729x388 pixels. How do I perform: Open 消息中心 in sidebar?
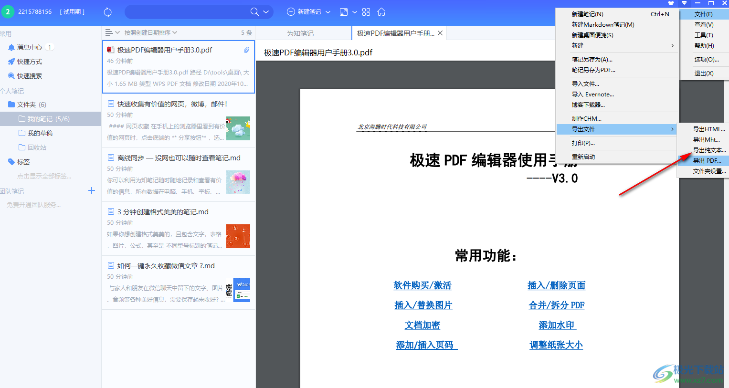pyautogui.click(x=30, y=47)
